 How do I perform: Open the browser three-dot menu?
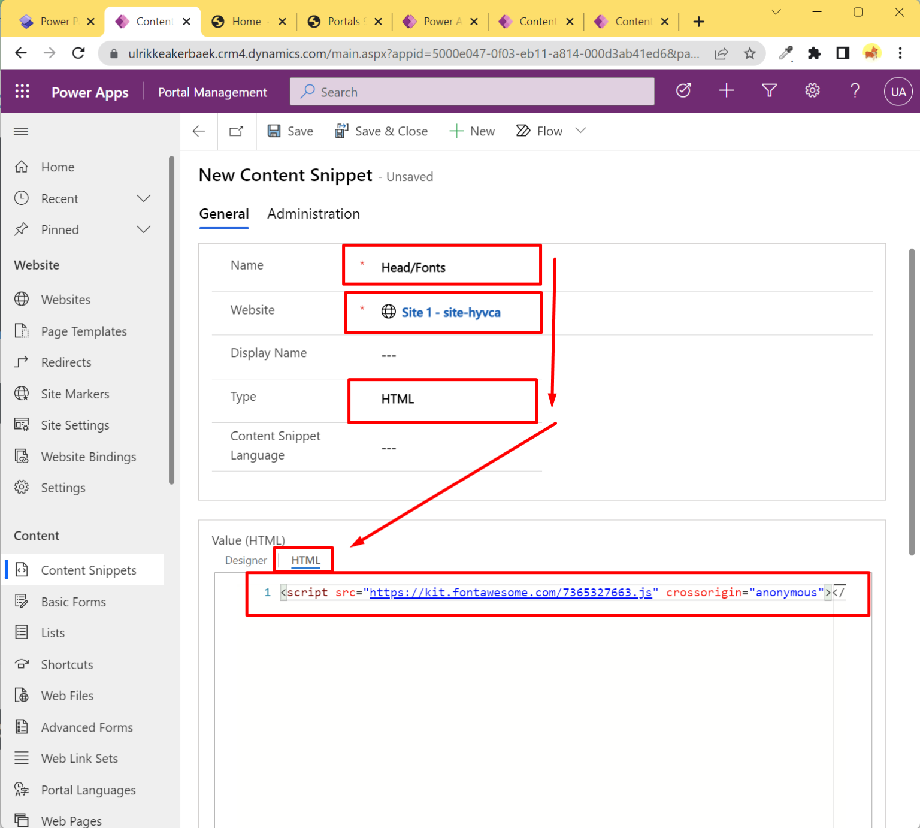[900, 53]
